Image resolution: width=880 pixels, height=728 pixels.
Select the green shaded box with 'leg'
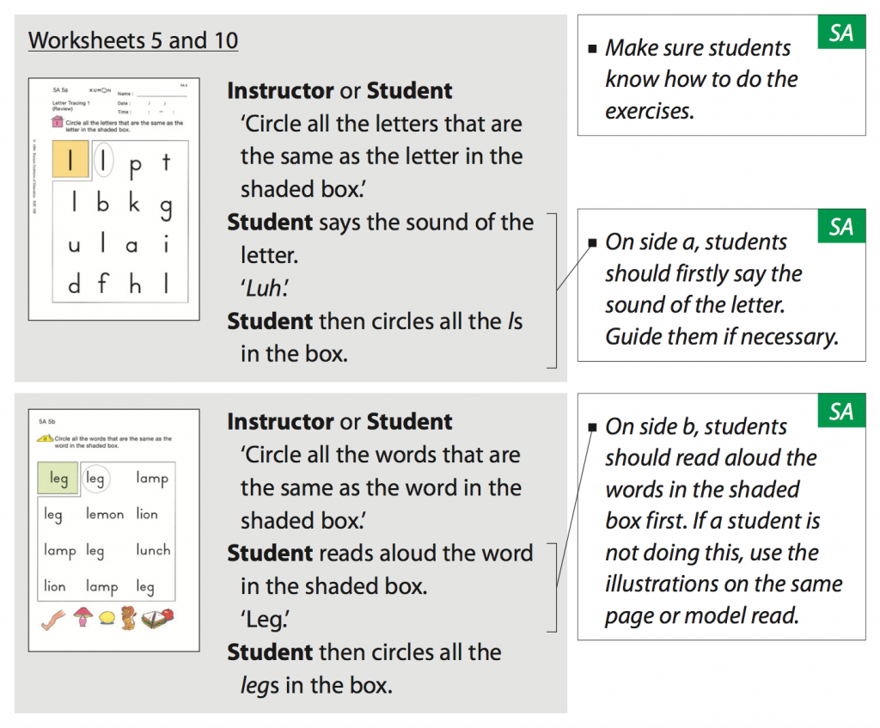58,478
